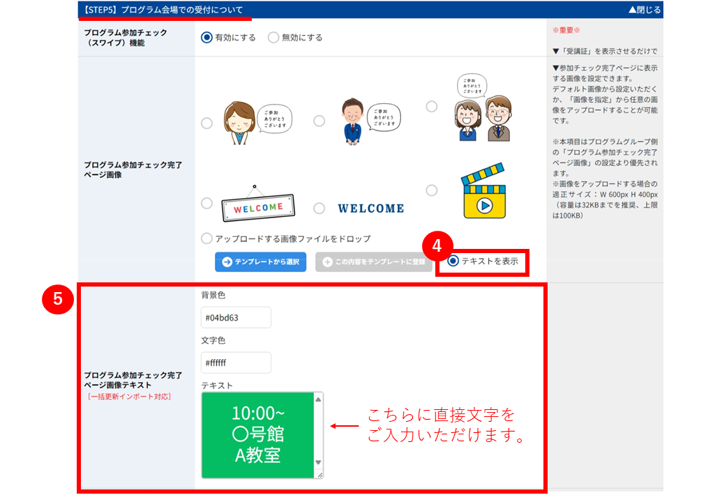Click テンプレートから選択 button

pos(261,262)
